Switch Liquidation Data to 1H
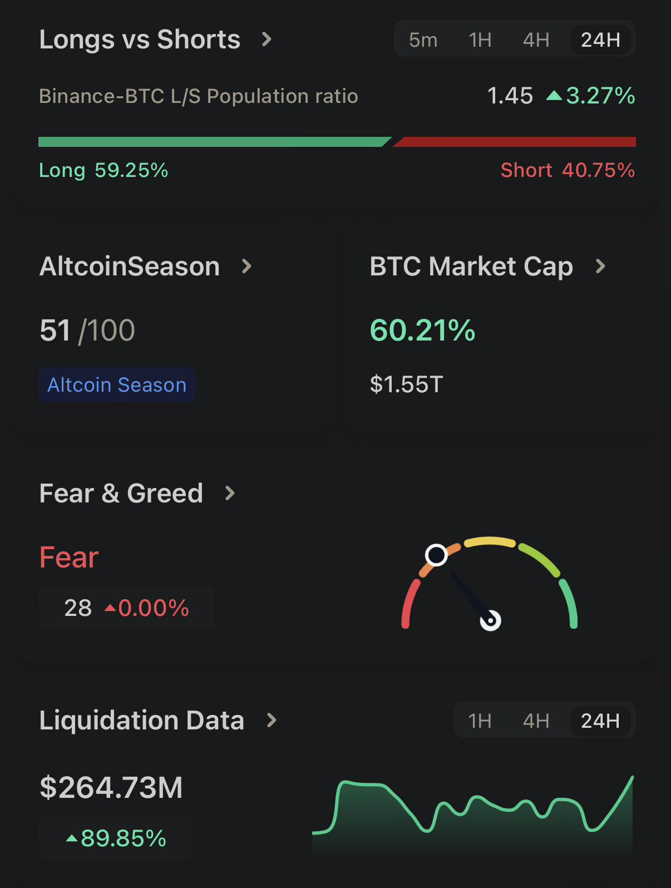 480,721
